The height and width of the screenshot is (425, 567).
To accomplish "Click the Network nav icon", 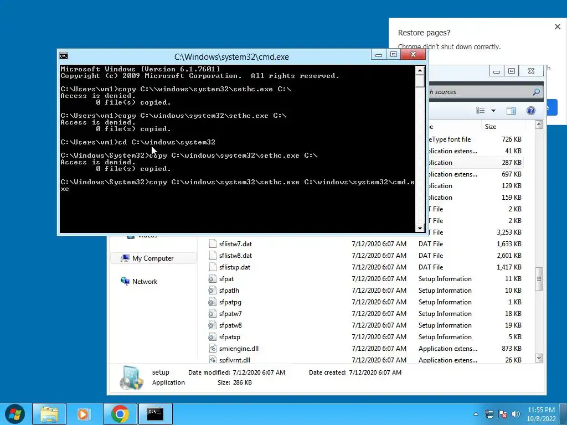I will pos(125,281).
